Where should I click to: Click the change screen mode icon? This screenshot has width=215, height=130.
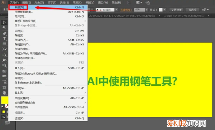(x=7, y=122)
